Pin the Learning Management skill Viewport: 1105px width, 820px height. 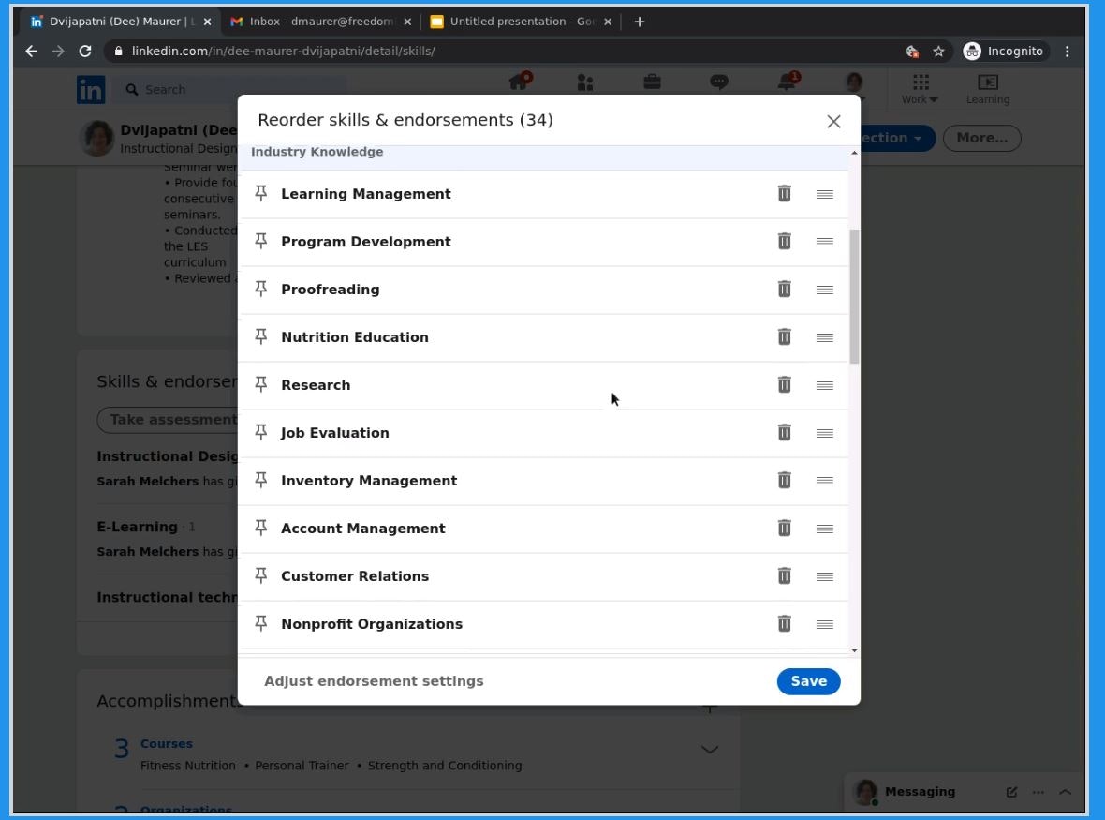click(x=260, y=193)
